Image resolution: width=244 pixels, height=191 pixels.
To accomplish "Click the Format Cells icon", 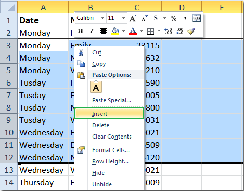I will click(81, 150).
